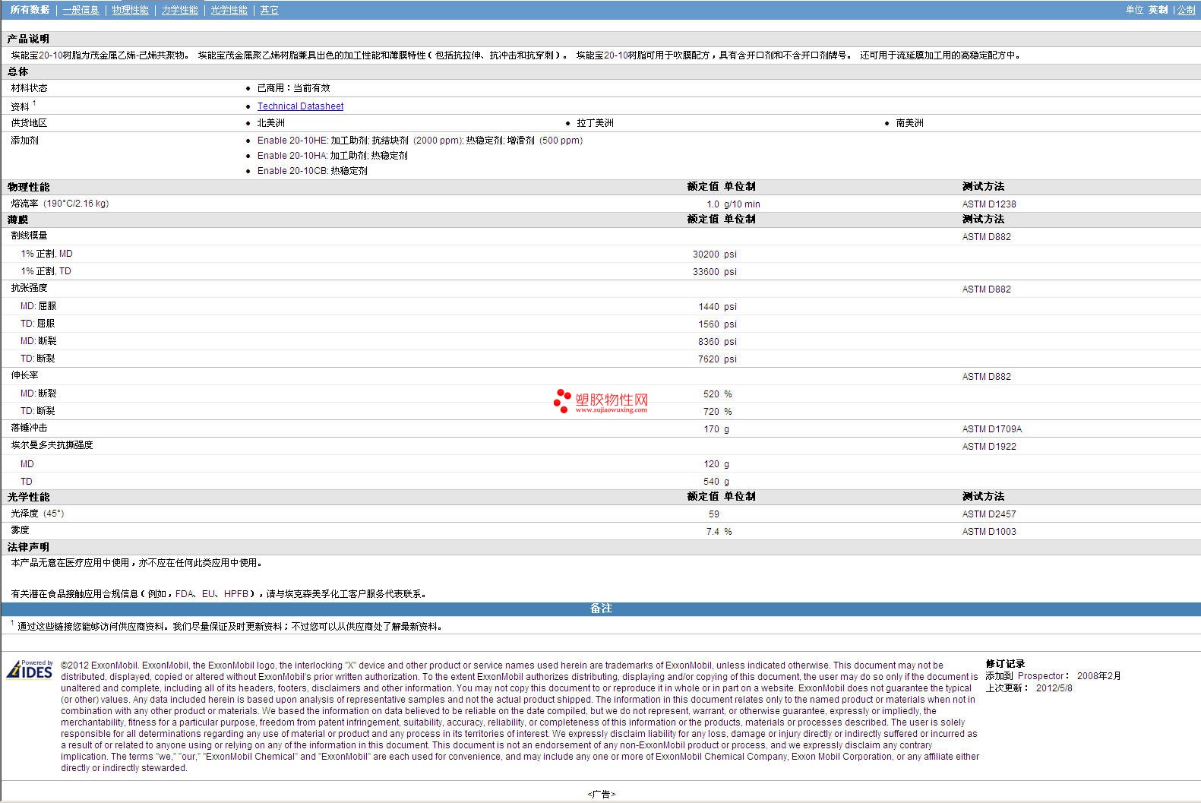Click the 修订记录 heading

(1005, 664)
